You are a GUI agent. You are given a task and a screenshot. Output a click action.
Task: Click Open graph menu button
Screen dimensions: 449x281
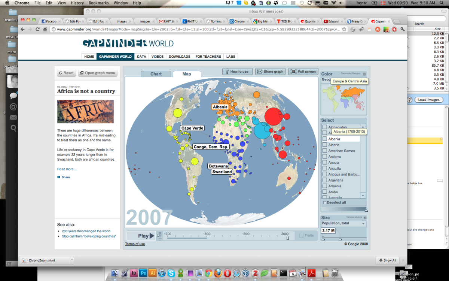tap(97, 73)
